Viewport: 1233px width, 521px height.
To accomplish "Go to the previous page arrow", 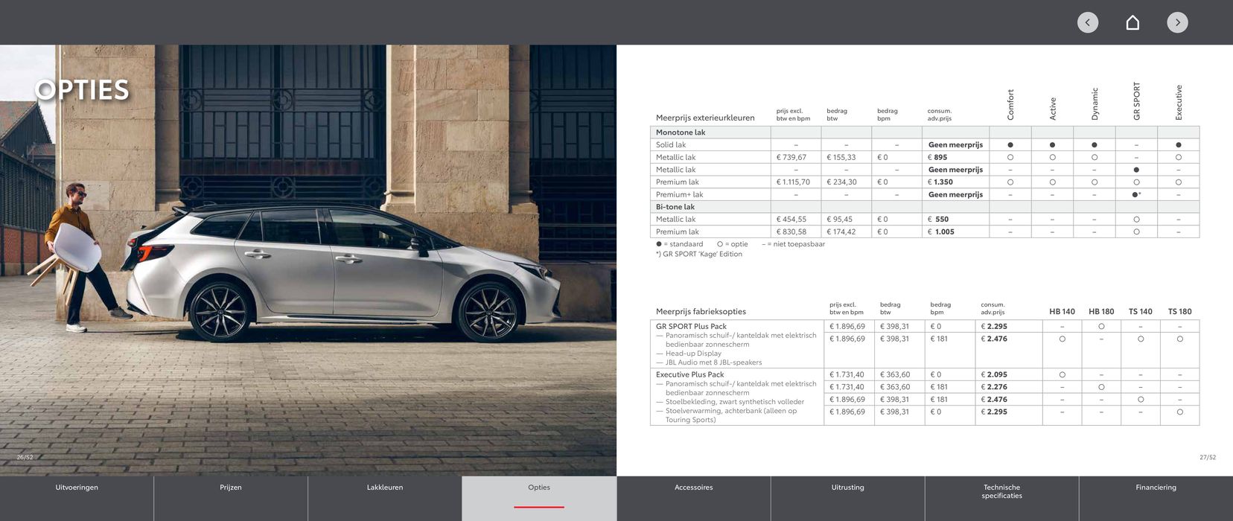I will point(1087,22).
